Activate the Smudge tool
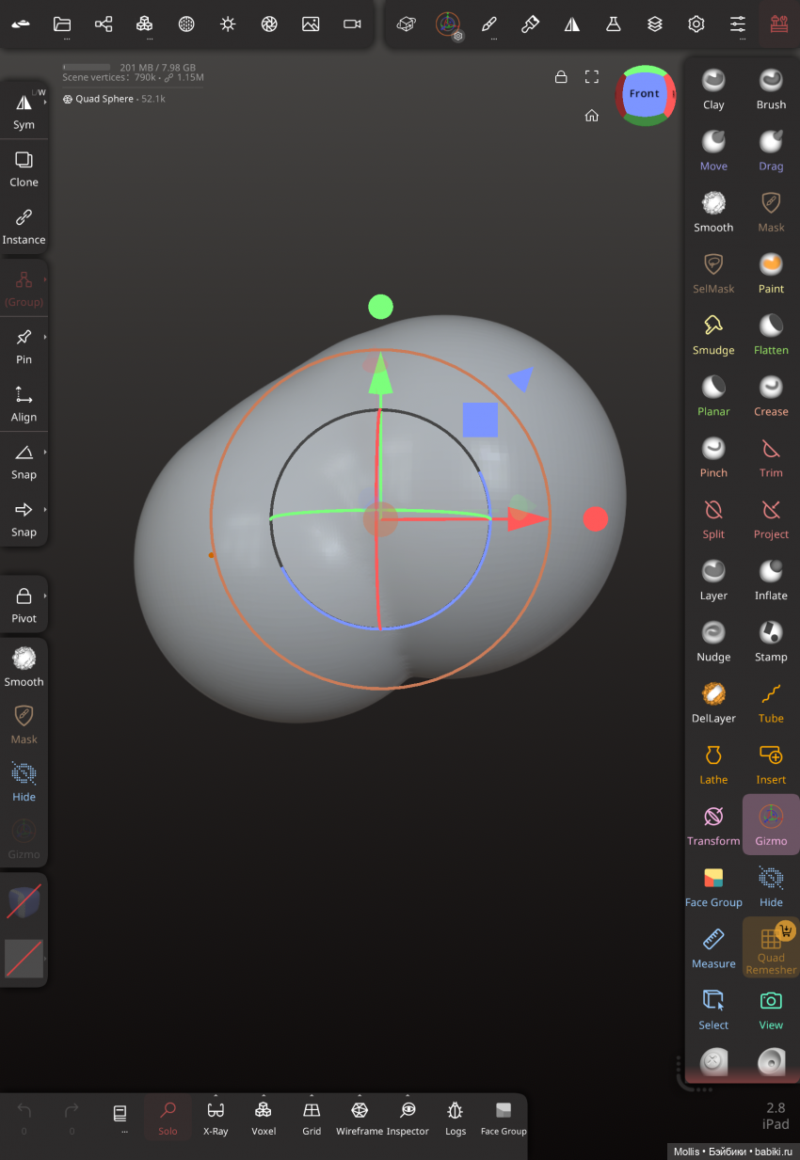This screenshot has width=800, height=1160. coord(713,335)
